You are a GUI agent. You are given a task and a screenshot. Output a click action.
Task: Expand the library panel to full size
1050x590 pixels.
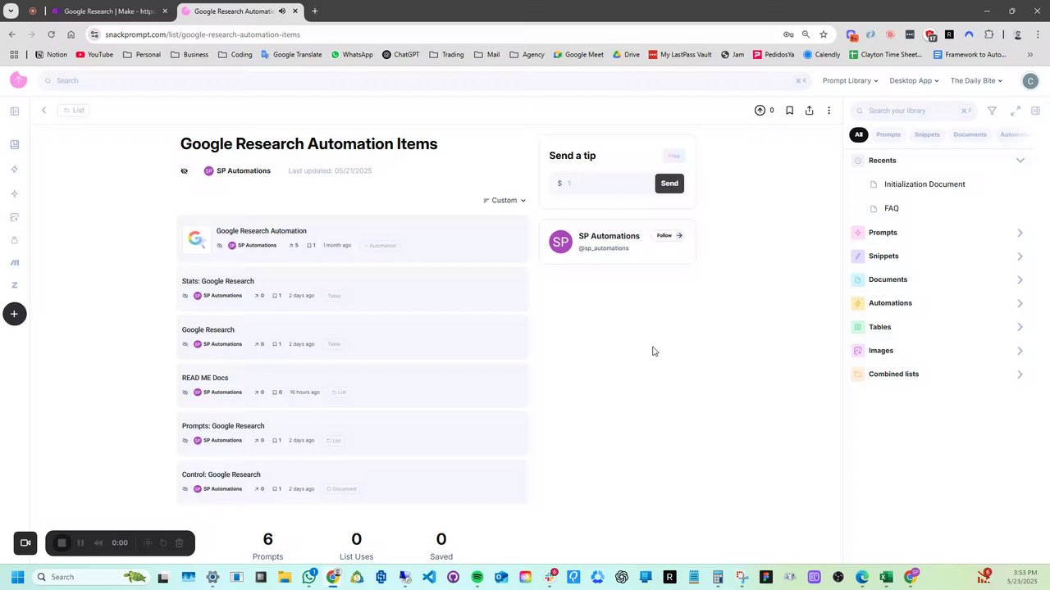(1016, 111)
